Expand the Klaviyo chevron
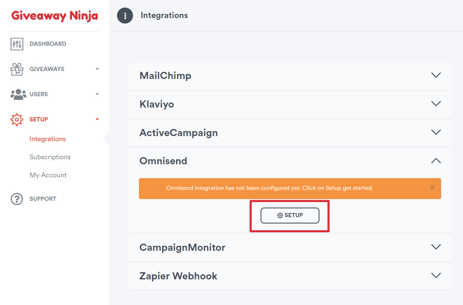This screenshot has width=463, height=305. pyautogui.click(x=436, y=104)
